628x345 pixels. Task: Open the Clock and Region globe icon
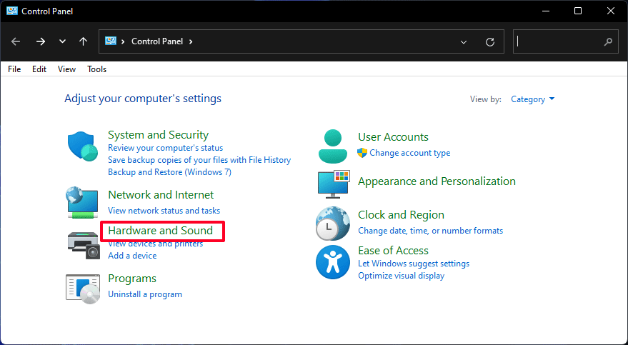point(332,224)
